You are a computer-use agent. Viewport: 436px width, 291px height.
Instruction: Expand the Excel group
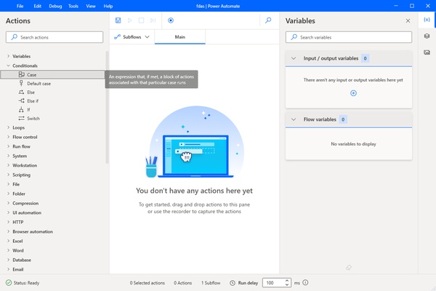click(x=8, y=241)
